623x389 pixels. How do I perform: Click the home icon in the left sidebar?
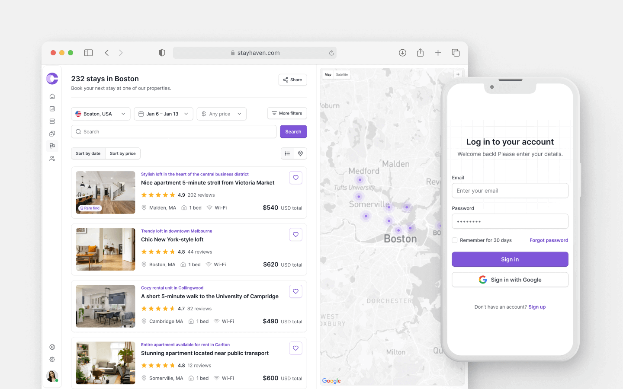pyautogui.click(x=52, y=96)
